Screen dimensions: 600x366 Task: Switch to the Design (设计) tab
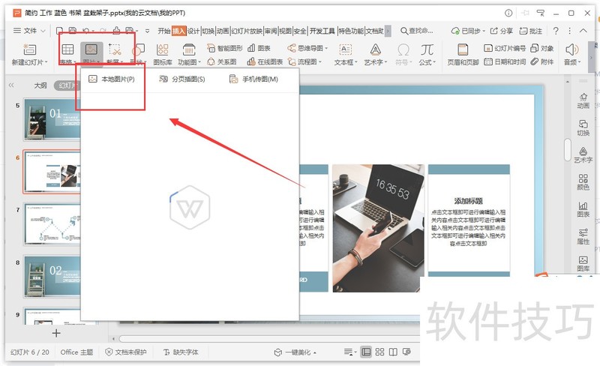click(193, 31)
